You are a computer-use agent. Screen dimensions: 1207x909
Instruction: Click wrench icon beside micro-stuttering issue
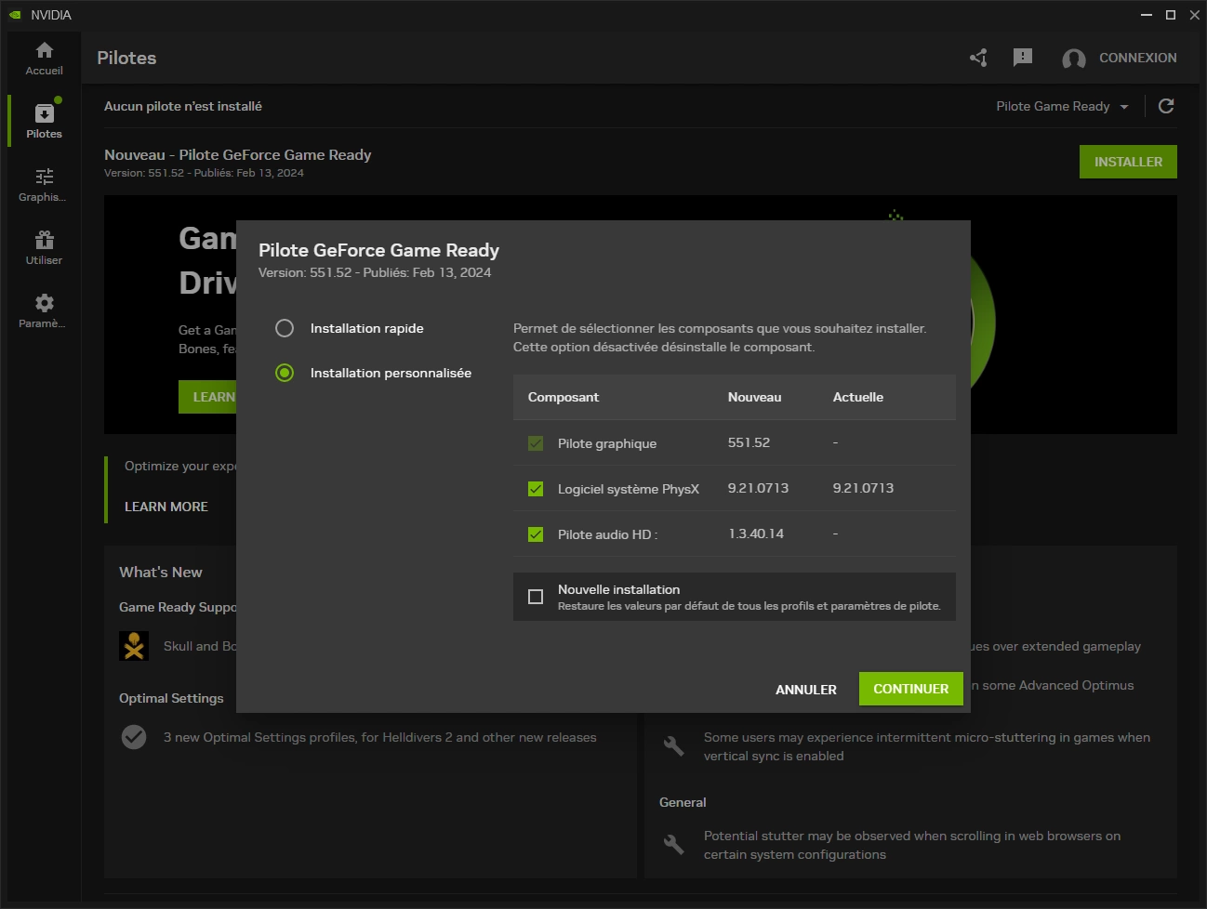674,745
